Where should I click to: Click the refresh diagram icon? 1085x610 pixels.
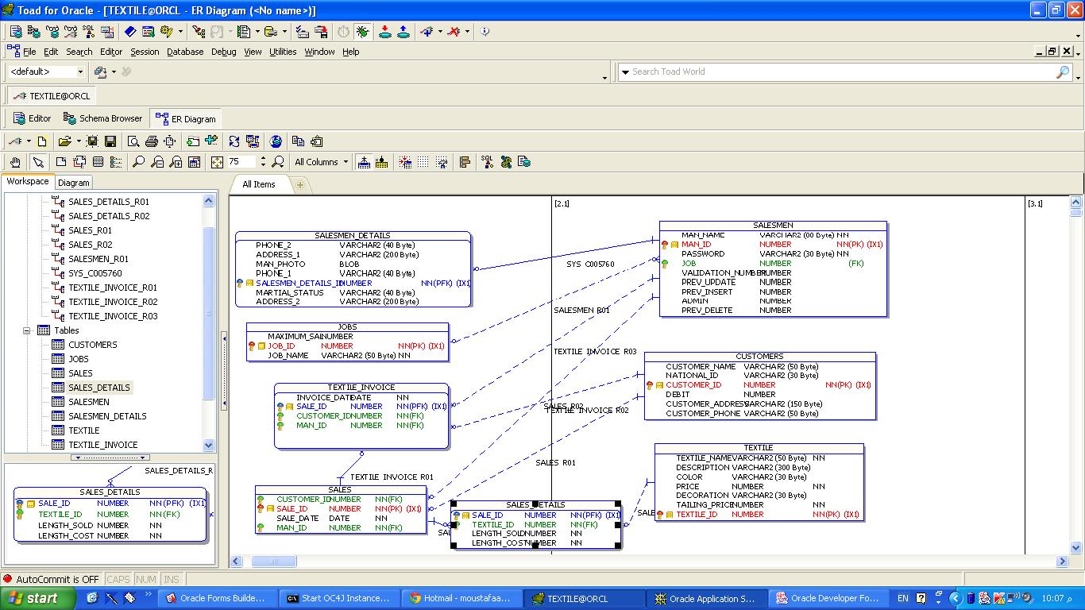(234, 141)
